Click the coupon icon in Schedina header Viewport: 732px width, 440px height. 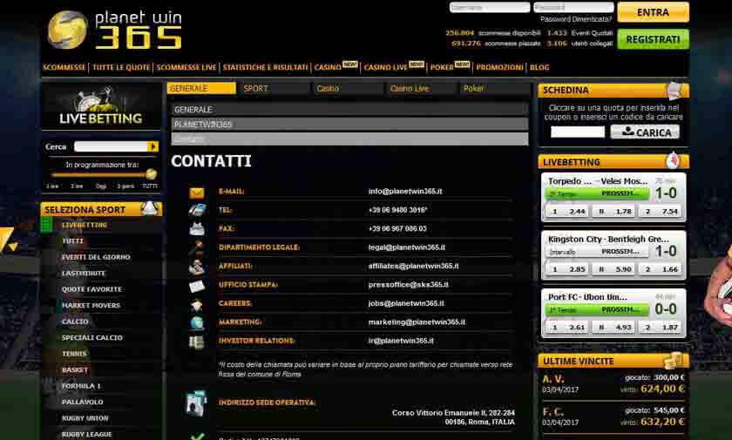pyautogui.click(x=675, y=91)
